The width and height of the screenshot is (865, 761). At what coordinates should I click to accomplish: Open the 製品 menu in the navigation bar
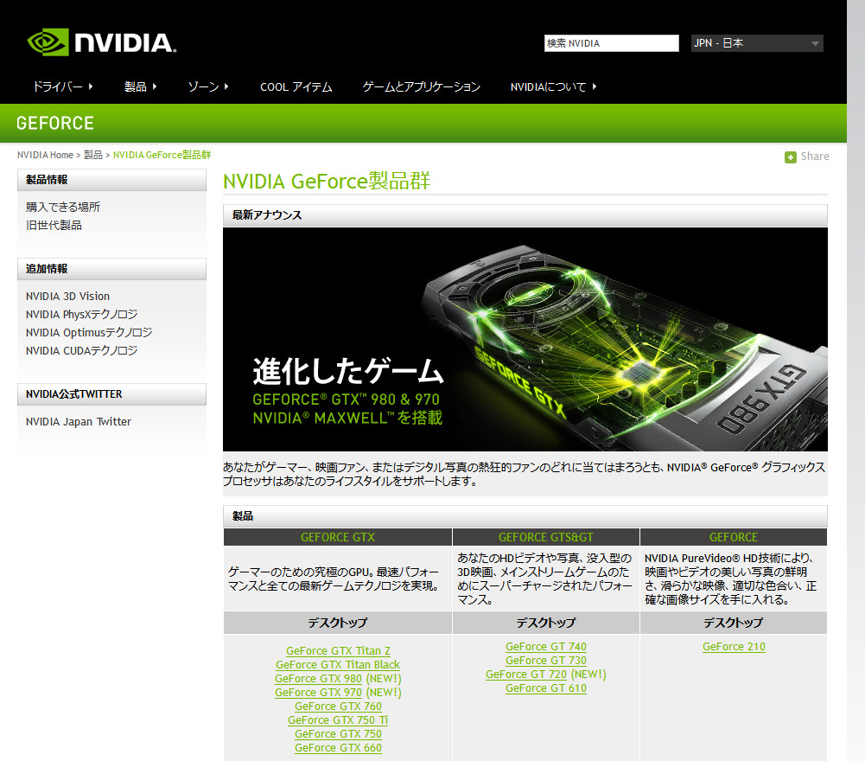click(x=140, y=86)
